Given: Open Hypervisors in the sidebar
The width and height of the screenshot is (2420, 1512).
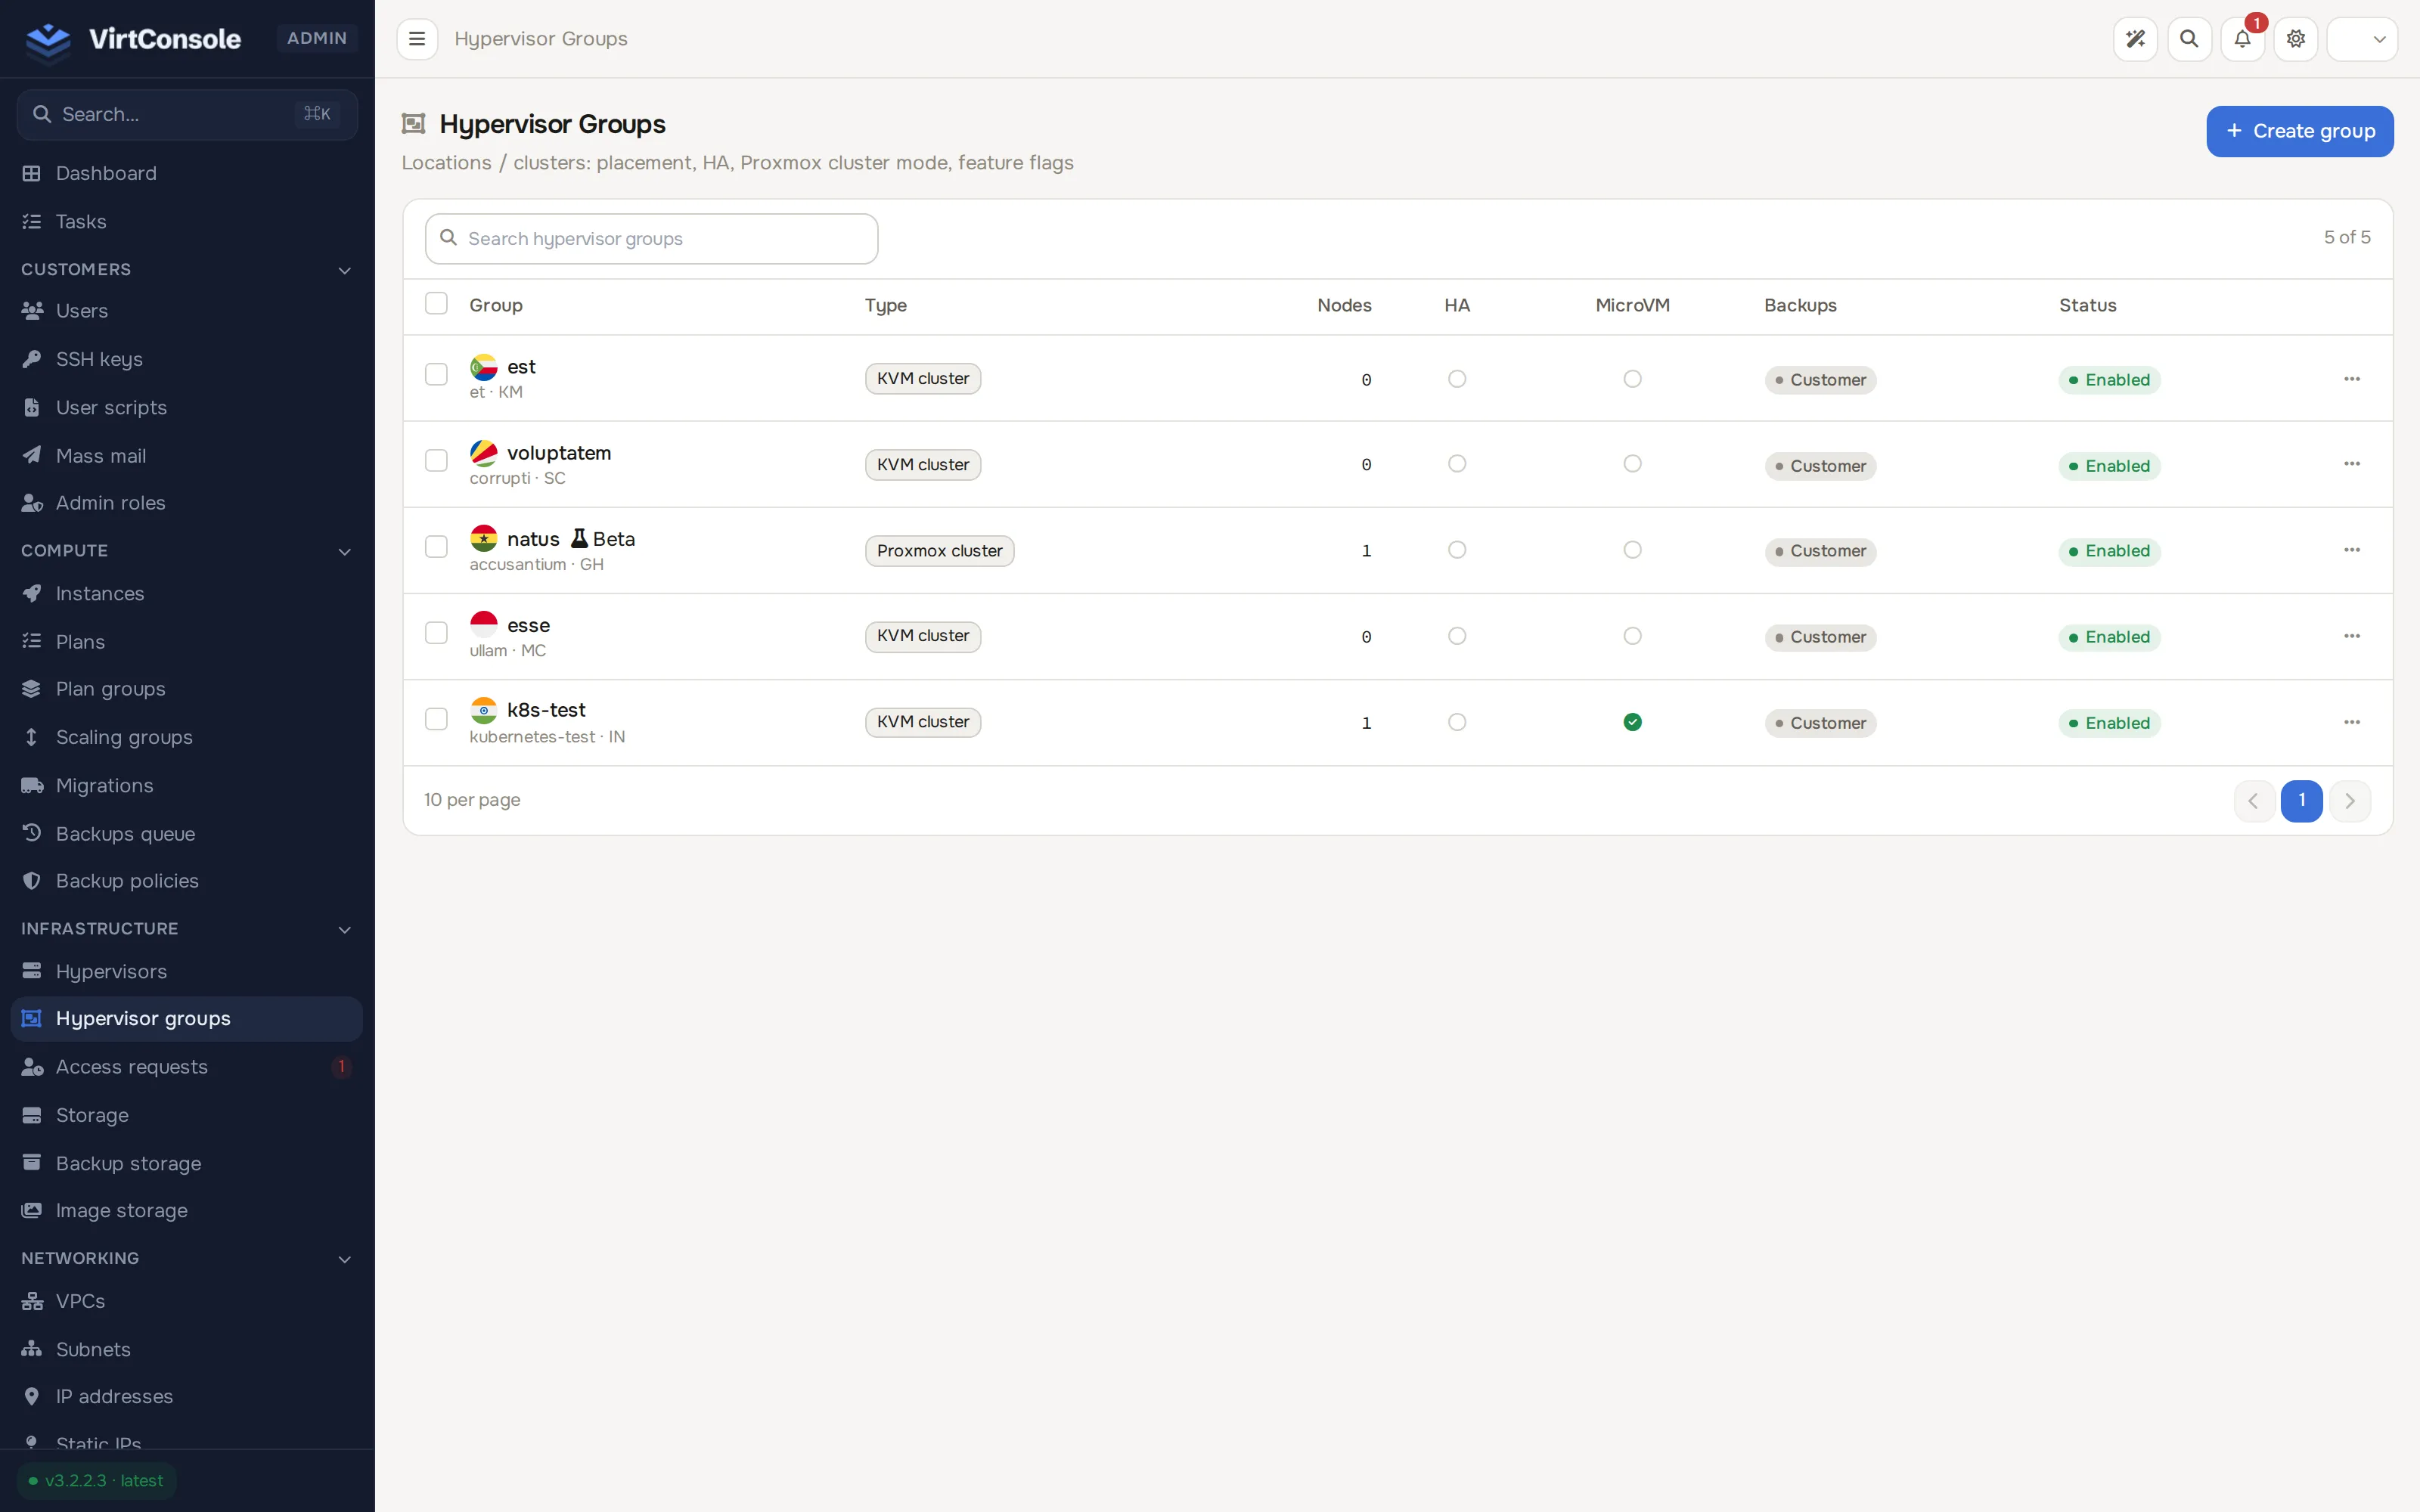Looking at the screenshot, I should [187, 971].
